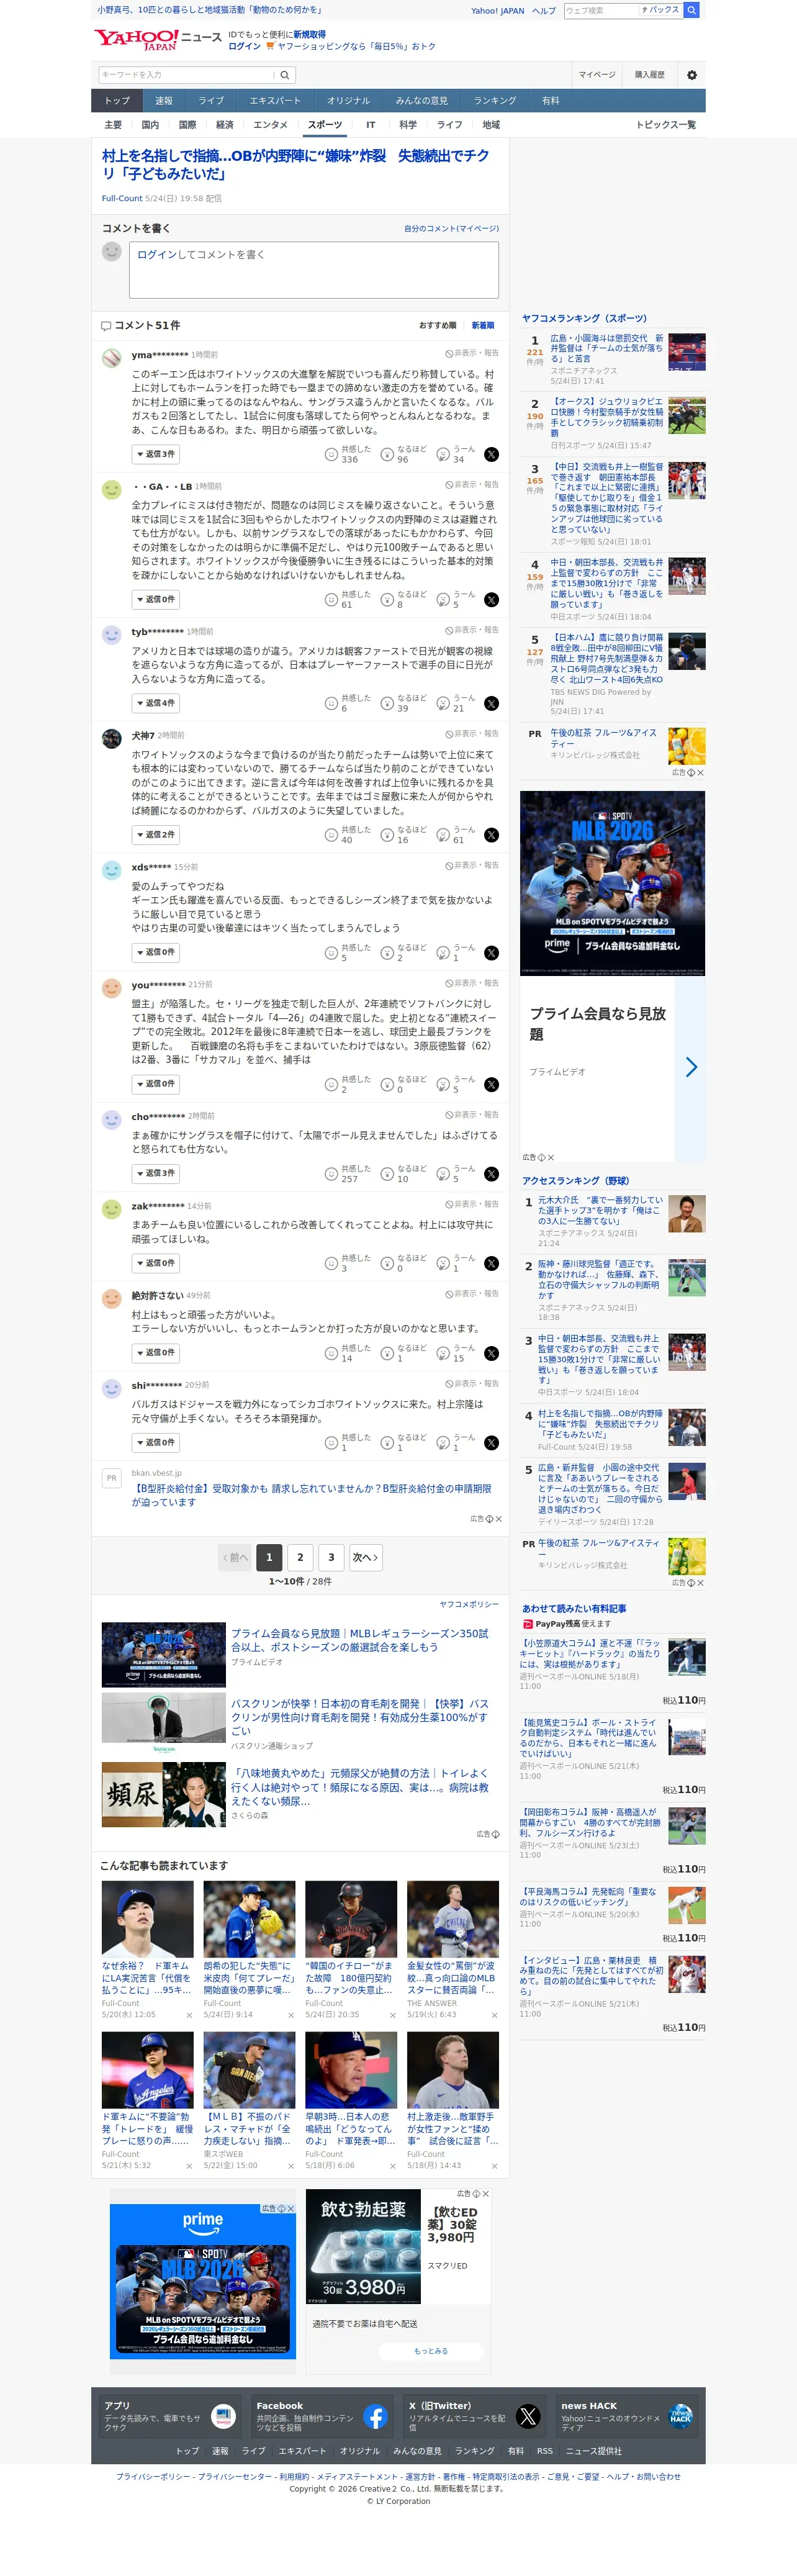
Task: Open the article headline about 村上
Action: (x=296, y=165)
